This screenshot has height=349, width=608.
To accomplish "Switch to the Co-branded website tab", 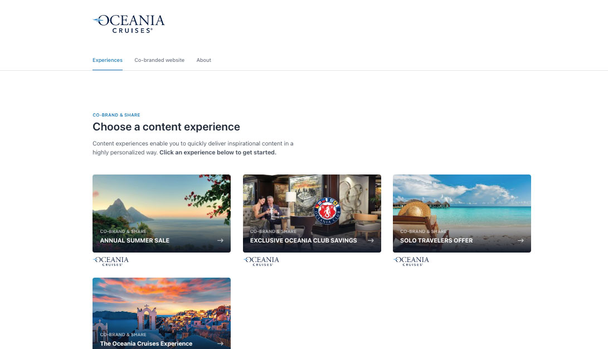I will (159, 60).
